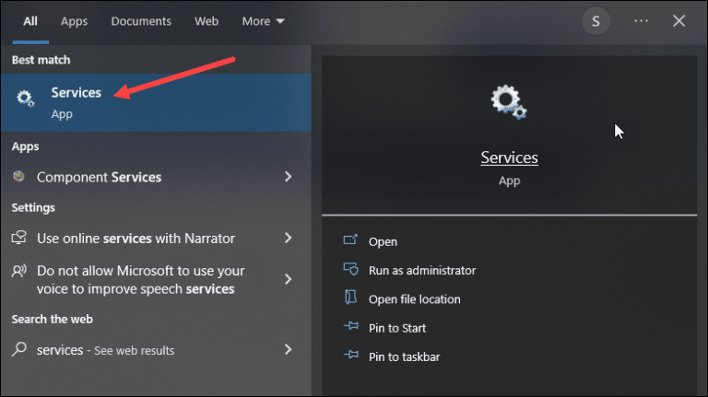The image size is (708, 397).
Task: Click the Services title link in preview
Action: tap(509, 158)
